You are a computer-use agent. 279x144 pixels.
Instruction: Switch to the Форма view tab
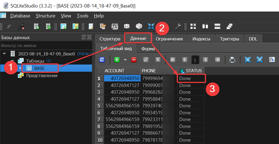click(x=148, y=49)
